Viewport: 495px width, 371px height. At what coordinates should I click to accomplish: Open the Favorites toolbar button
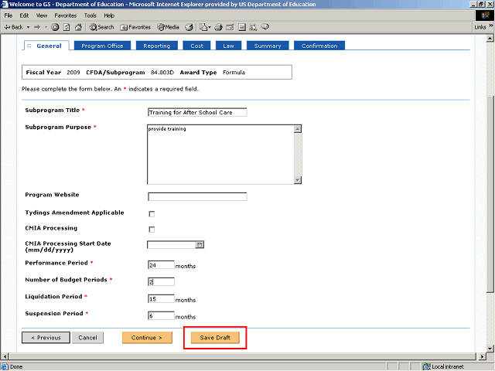135,28
